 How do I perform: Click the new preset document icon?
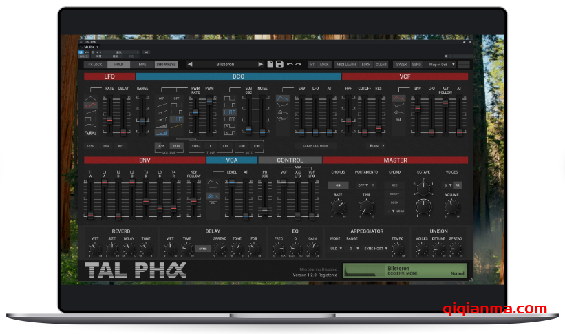(270, 64)
